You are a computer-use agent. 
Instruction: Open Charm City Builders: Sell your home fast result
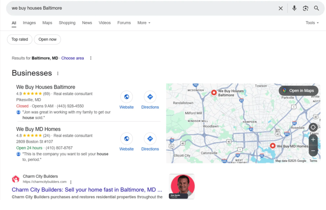pos(87,189)
